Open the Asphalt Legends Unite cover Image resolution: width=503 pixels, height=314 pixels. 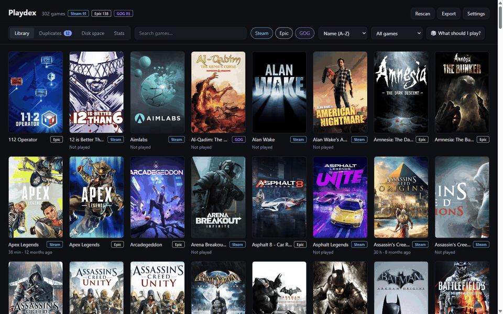coord(340,197)
